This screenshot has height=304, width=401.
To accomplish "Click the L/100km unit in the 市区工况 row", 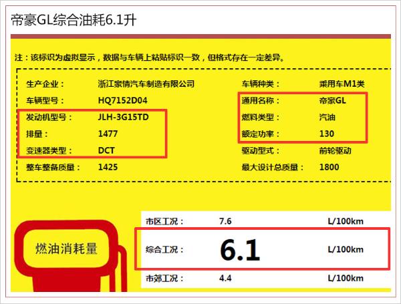I will (x=346, y=221).
